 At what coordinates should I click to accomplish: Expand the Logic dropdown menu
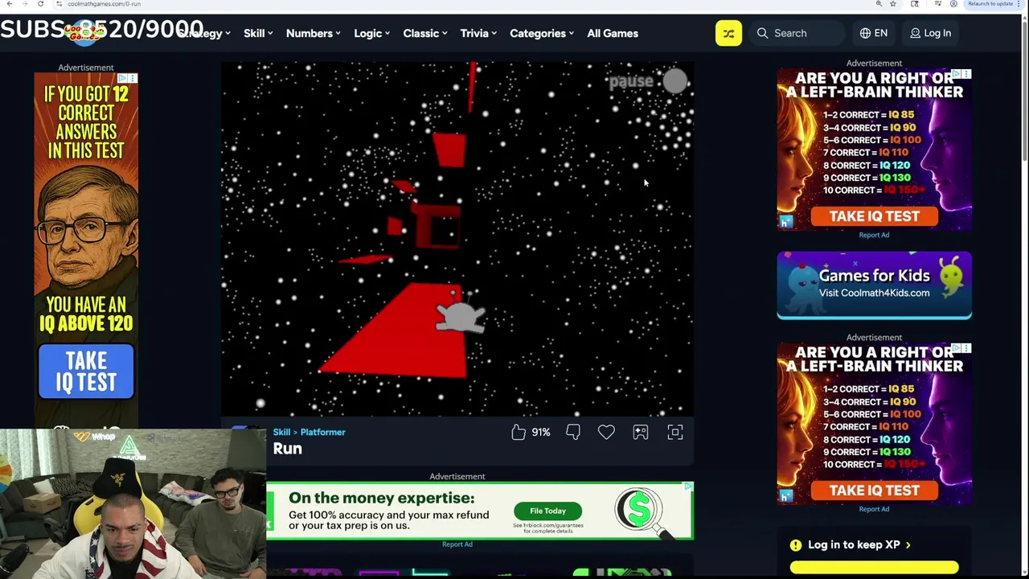point(371,33)
